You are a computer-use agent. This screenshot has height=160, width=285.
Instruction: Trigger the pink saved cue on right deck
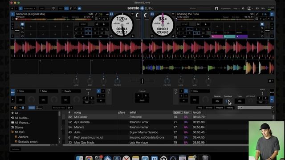(217, 36)
